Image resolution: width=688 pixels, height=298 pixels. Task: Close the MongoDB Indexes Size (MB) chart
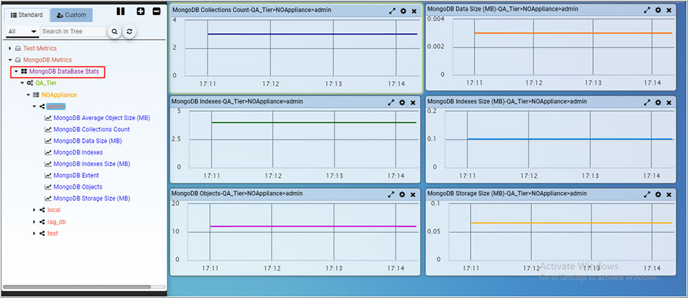669,103
